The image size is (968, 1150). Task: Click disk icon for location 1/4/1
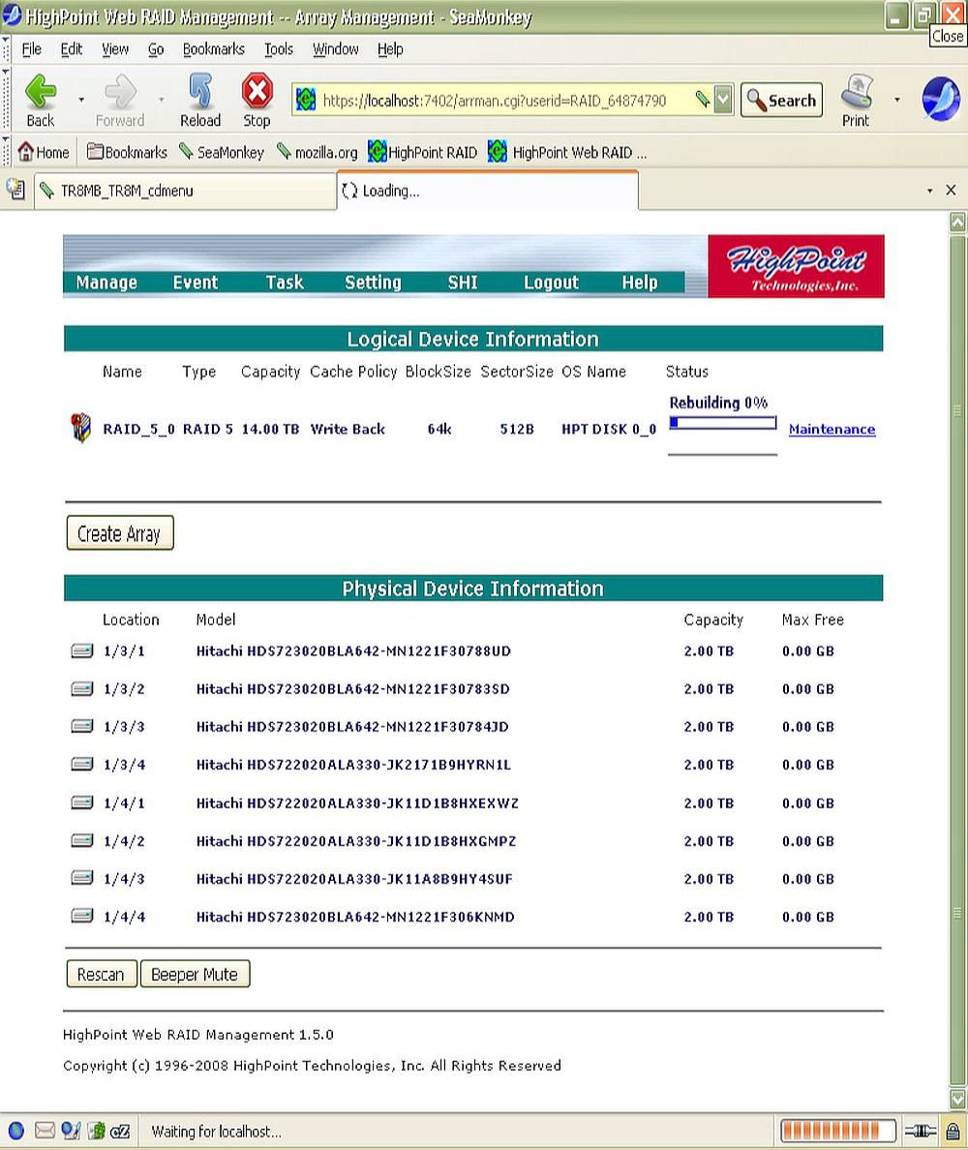click(x=82, y=802)
